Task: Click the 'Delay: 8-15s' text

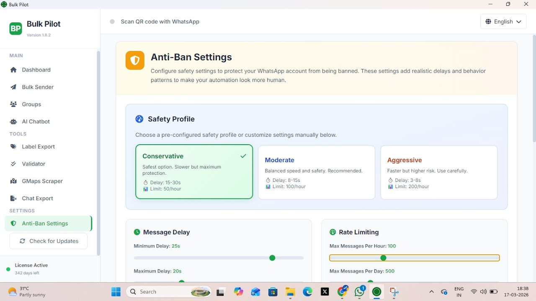Action: (x=286, y=180)
